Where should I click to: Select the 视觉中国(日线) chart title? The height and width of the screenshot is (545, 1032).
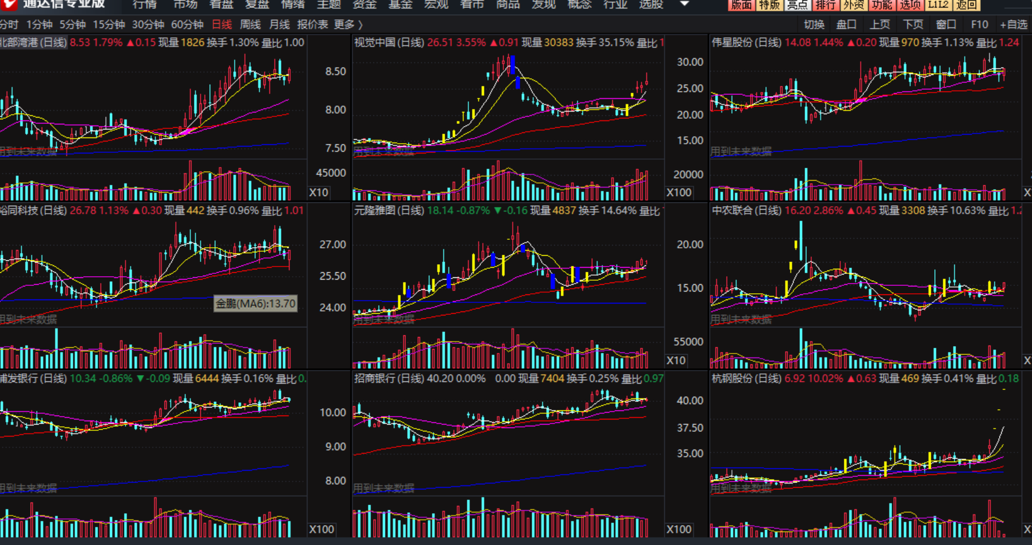pos(389,43)
